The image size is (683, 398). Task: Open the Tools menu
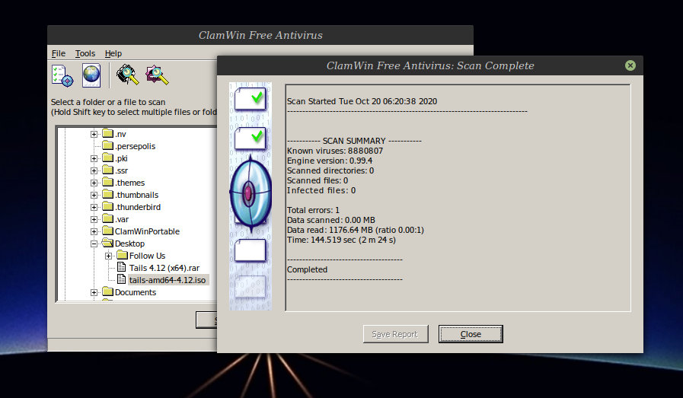85,53
